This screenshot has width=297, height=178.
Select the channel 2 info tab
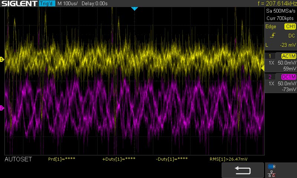point(270,77)
